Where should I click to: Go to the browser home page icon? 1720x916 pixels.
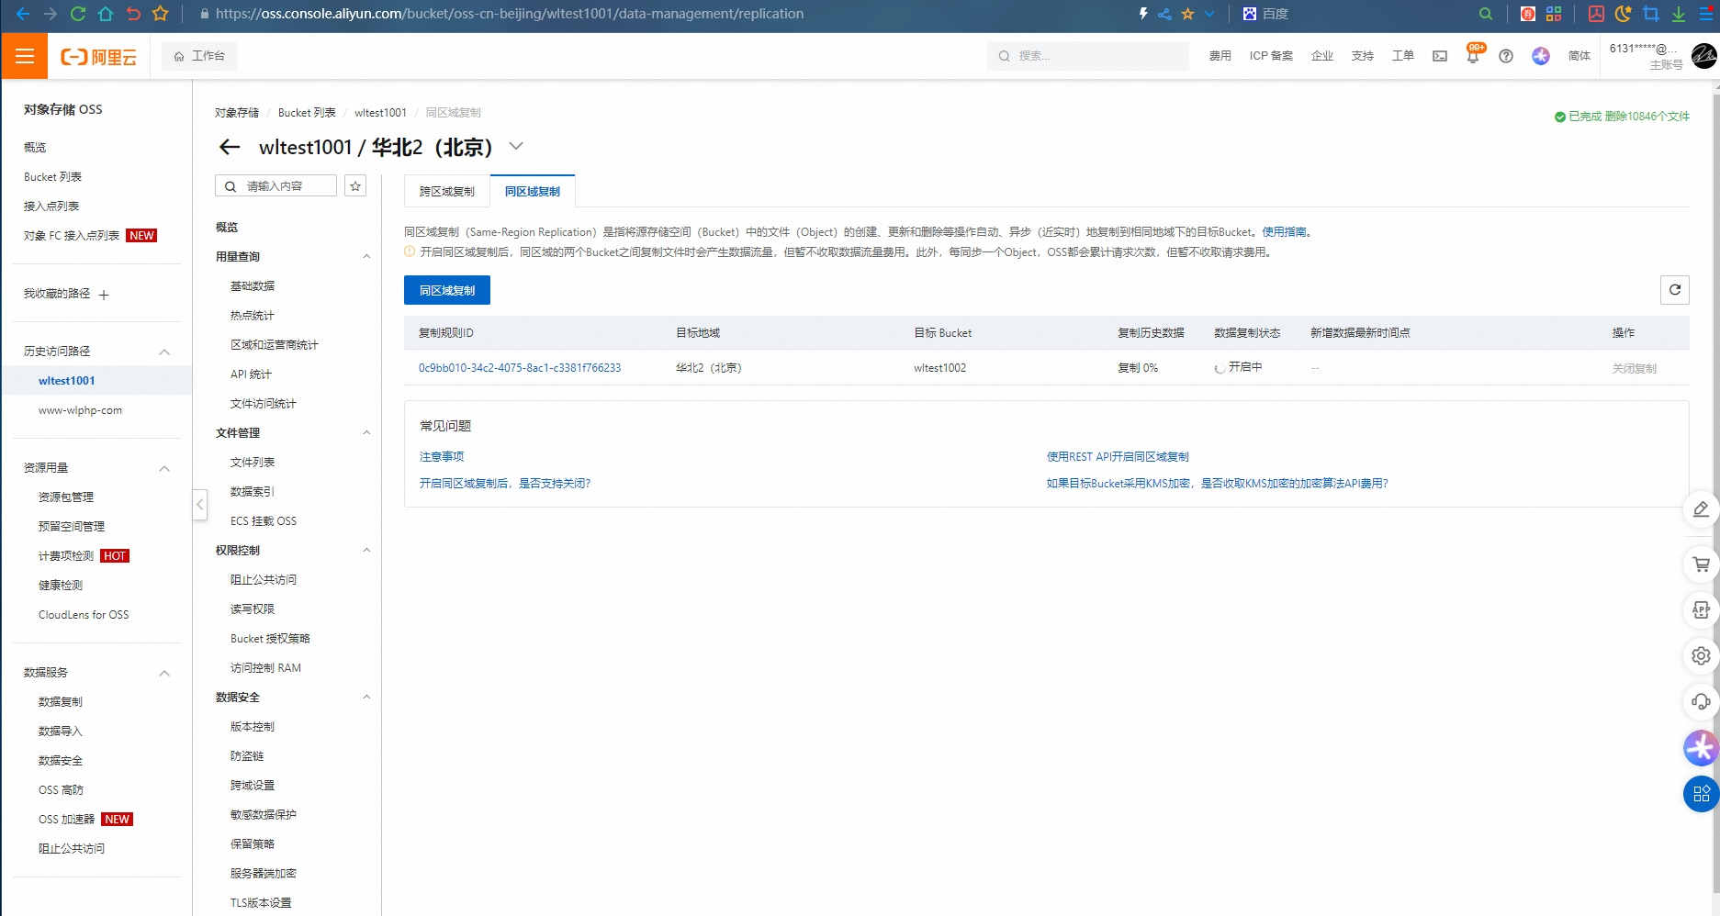[106, 14]
